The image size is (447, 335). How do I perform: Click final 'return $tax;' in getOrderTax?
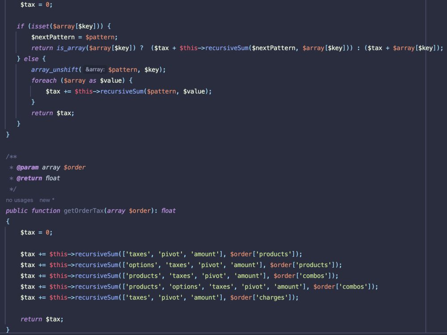pos(42,319)
